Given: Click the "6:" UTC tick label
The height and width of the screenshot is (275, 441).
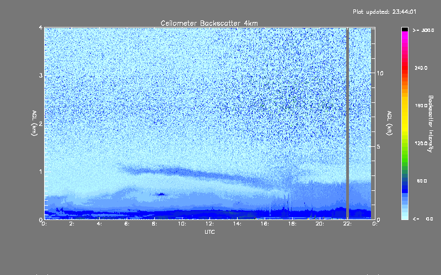Looking at the screenshot, I should (127, 224).
